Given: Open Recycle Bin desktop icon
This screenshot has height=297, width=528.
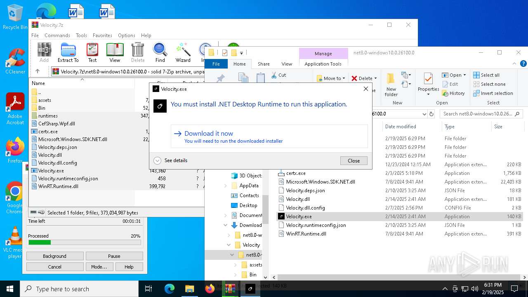Looking at the screenshot, I should click(15, 17).
